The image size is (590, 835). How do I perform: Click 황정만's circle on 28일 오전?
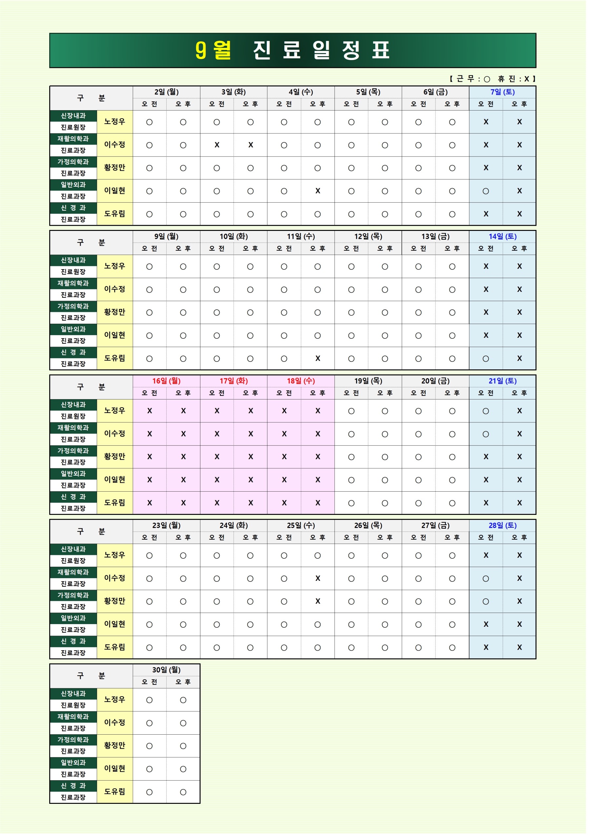[486, 601]
